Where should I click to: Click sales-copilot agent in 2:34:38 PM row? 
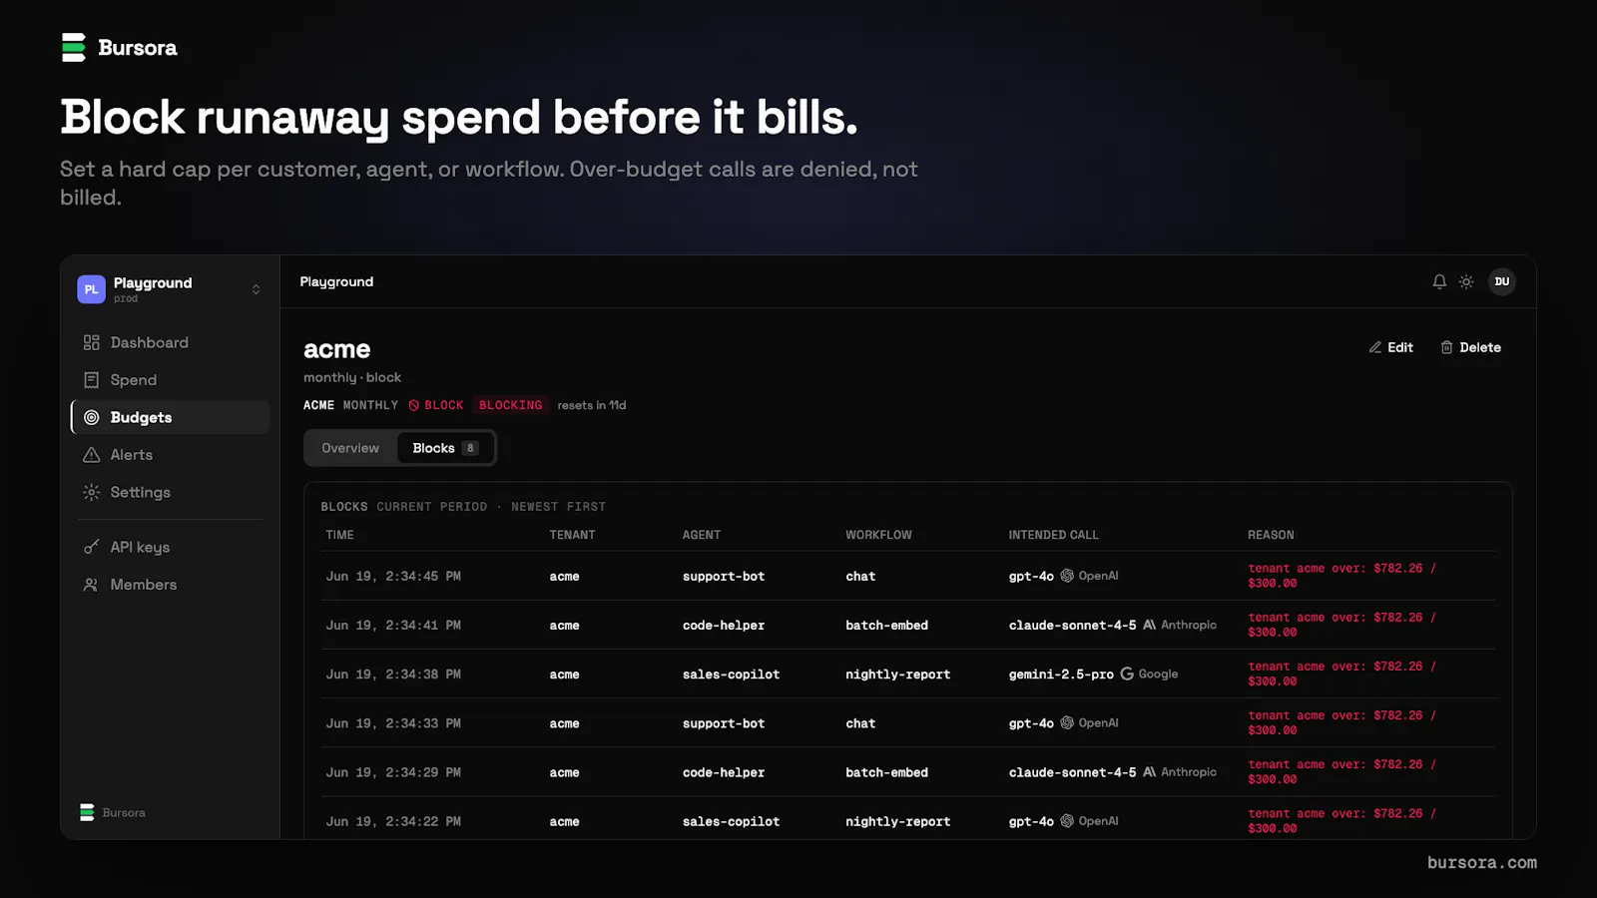pyautogui.click(x=731, y=674)
